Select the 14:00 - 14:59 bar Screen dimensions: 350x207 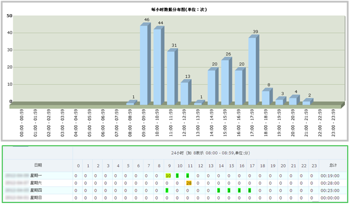(213, 86)
